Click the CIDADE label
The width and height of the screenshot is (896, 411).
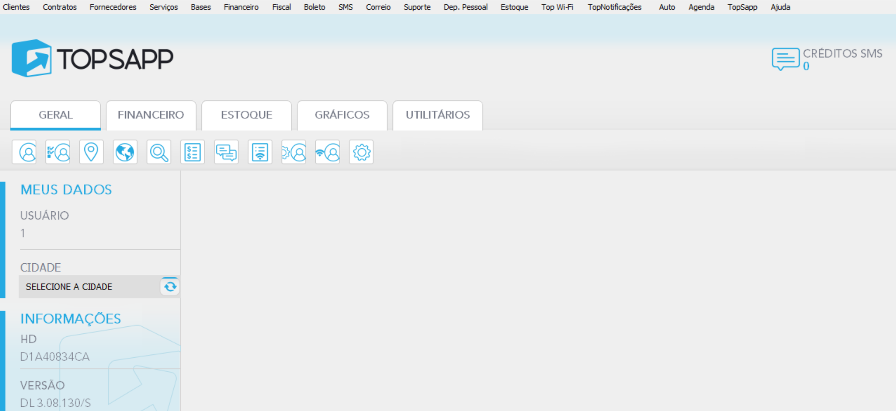tap(40, 267)
